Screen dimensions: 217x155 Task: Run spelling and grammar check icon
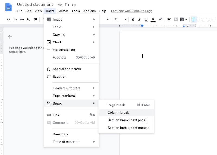(x=28, y=19)
